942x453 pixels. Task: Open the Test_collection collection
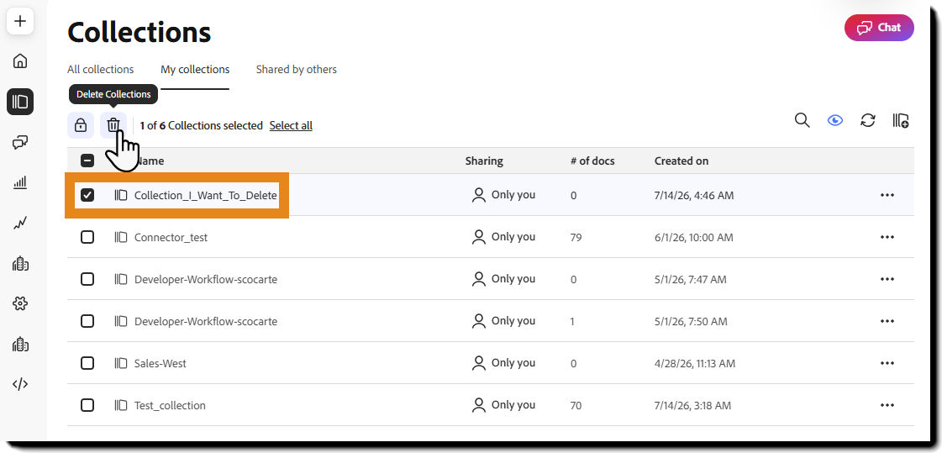[x=170, y=406]
